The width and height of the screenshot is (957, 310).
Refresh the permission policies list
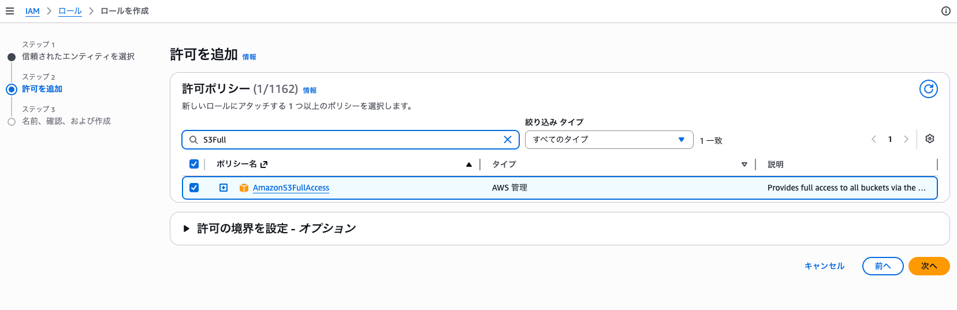click(x=929, y=89)
